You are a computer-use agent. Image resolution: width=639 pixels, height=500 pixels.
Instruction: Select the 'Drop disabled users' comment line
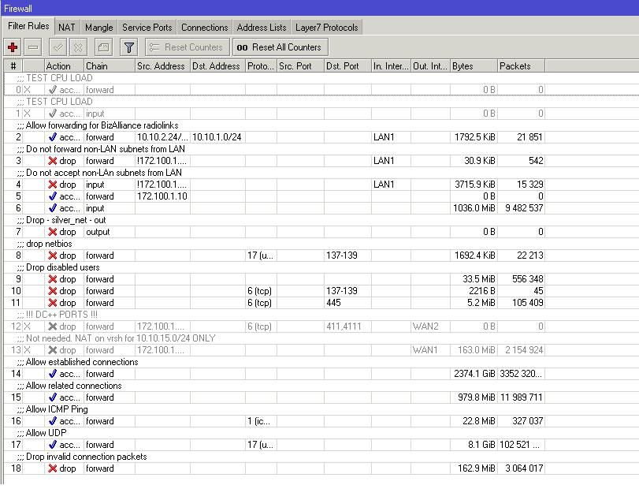point(63,267)
